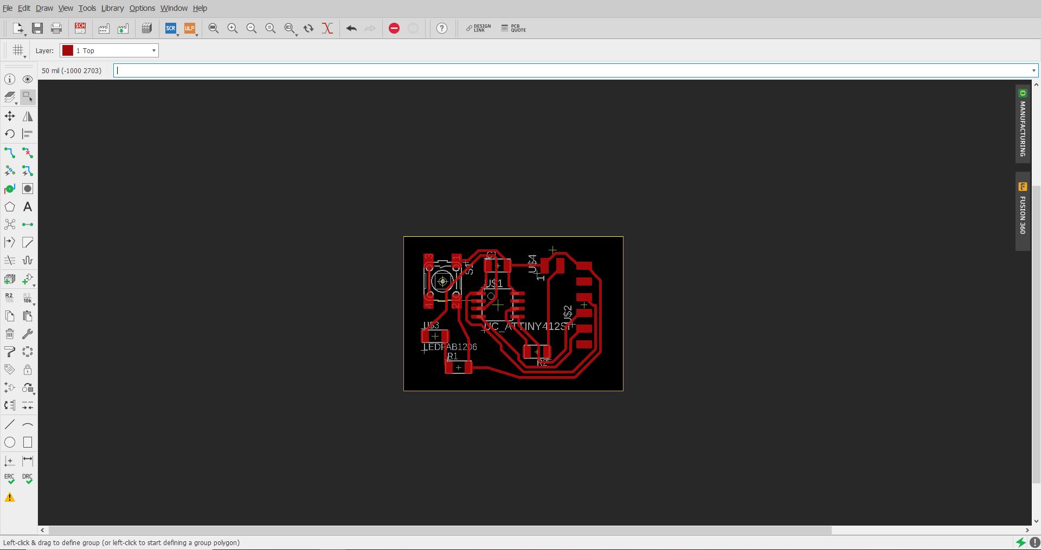Select the Mirror tool

point(28,116)
